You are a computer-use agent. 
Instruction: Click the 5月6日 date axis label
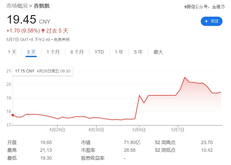click(139, 130)
